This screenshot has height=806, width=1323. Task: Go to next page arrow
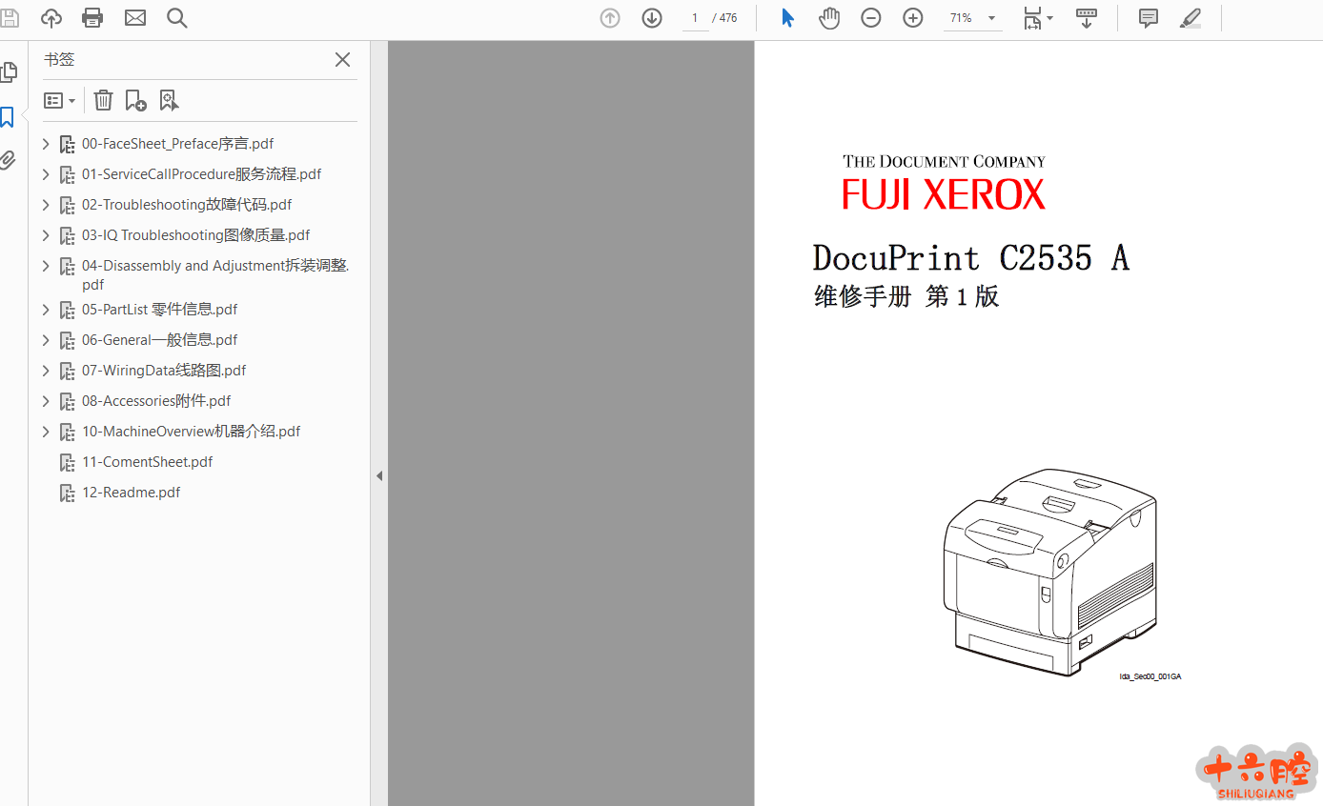point(652,18)
